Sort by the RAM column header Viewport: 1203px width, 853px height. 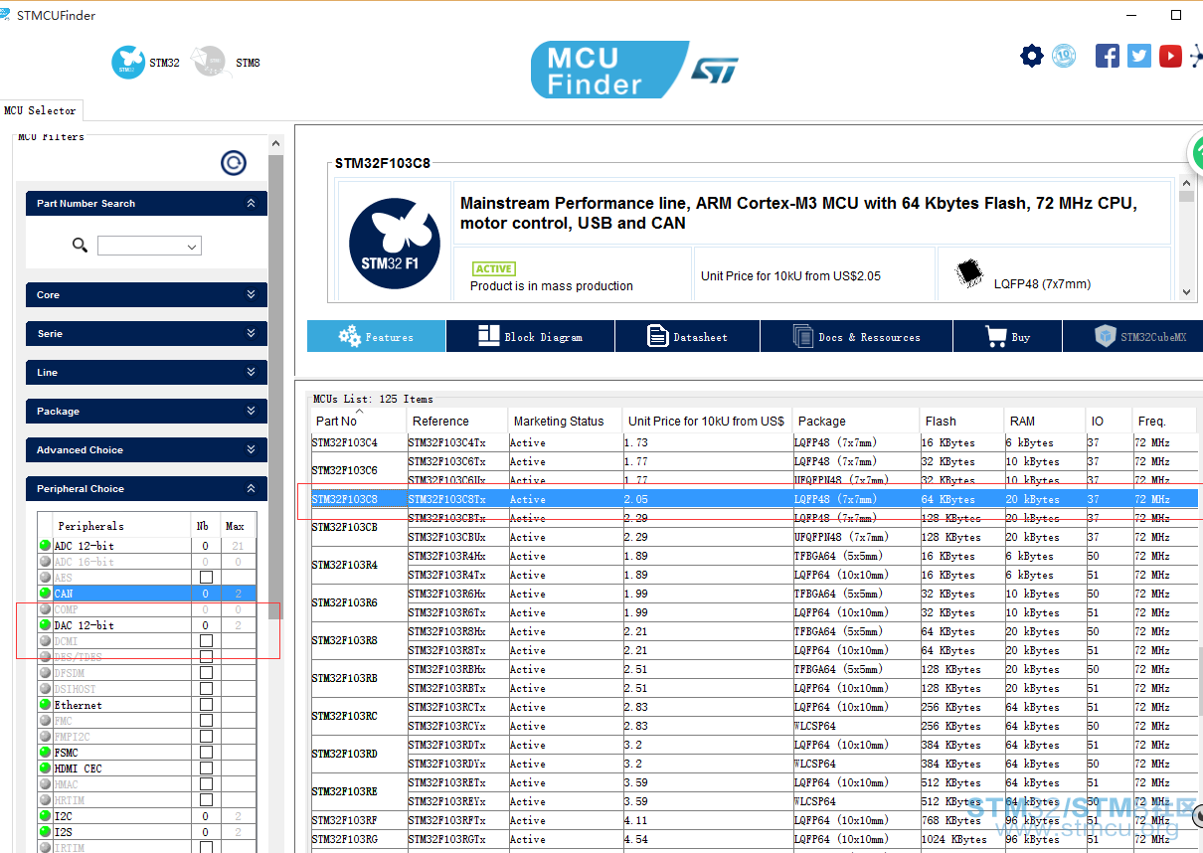tap(1044, 421)
